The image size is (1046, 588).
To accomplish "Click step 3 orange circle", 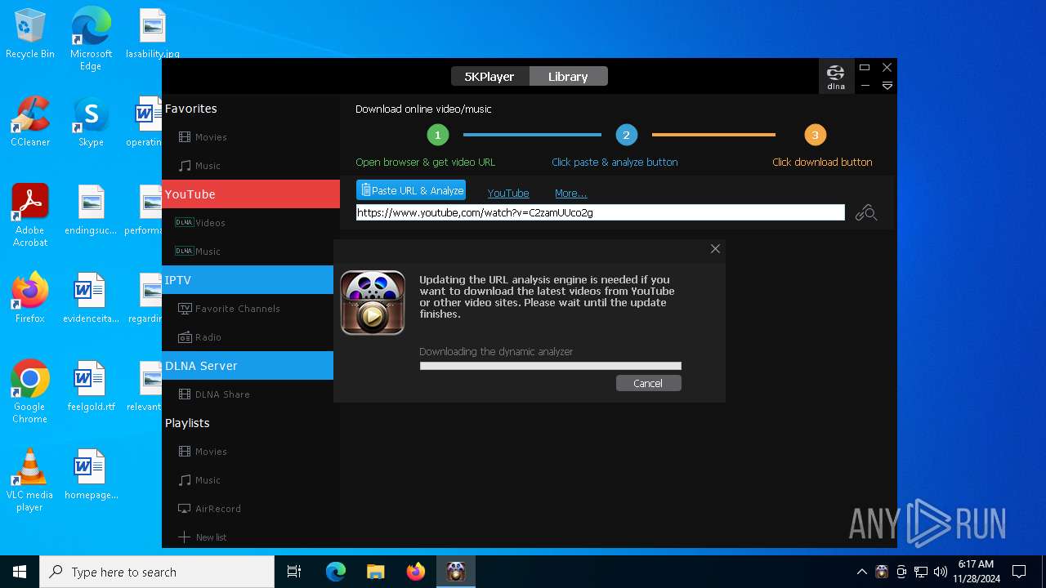I will coord(815,135).
